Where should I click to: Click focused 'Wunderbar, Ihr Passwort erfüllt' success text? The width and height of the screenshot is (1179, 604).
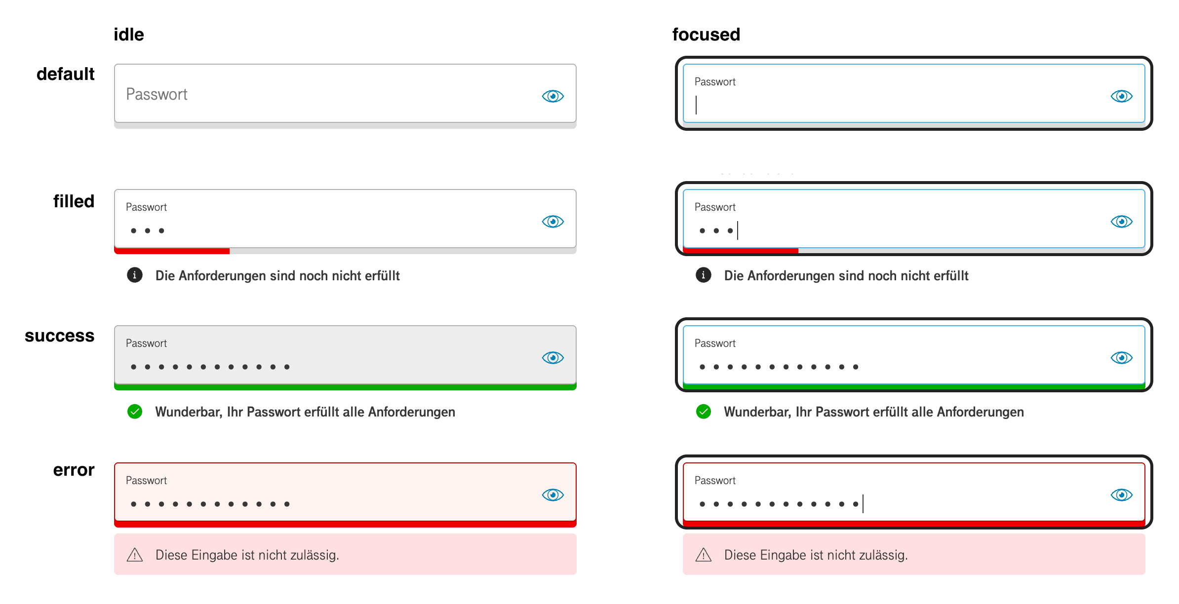pos(873,412)
